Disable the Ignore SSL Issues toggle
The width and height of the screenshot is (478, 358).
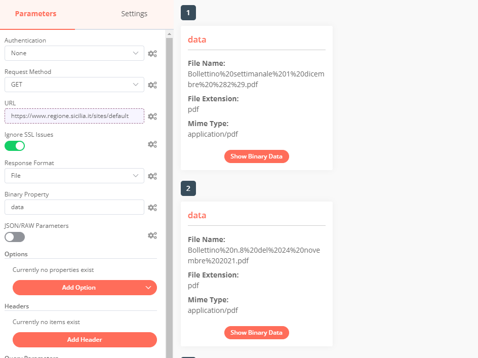coord(15,146)
